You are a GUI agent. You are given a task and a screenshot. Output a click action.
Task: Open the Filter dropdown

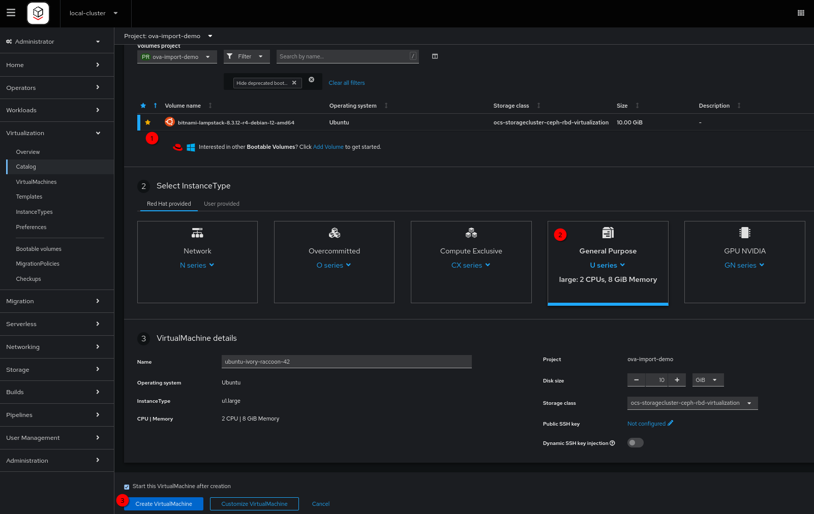click(246, 56)
